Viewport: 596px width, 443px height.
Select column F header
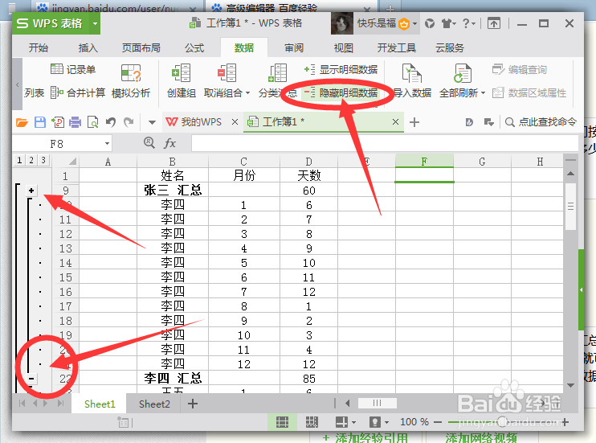[424, 162]
